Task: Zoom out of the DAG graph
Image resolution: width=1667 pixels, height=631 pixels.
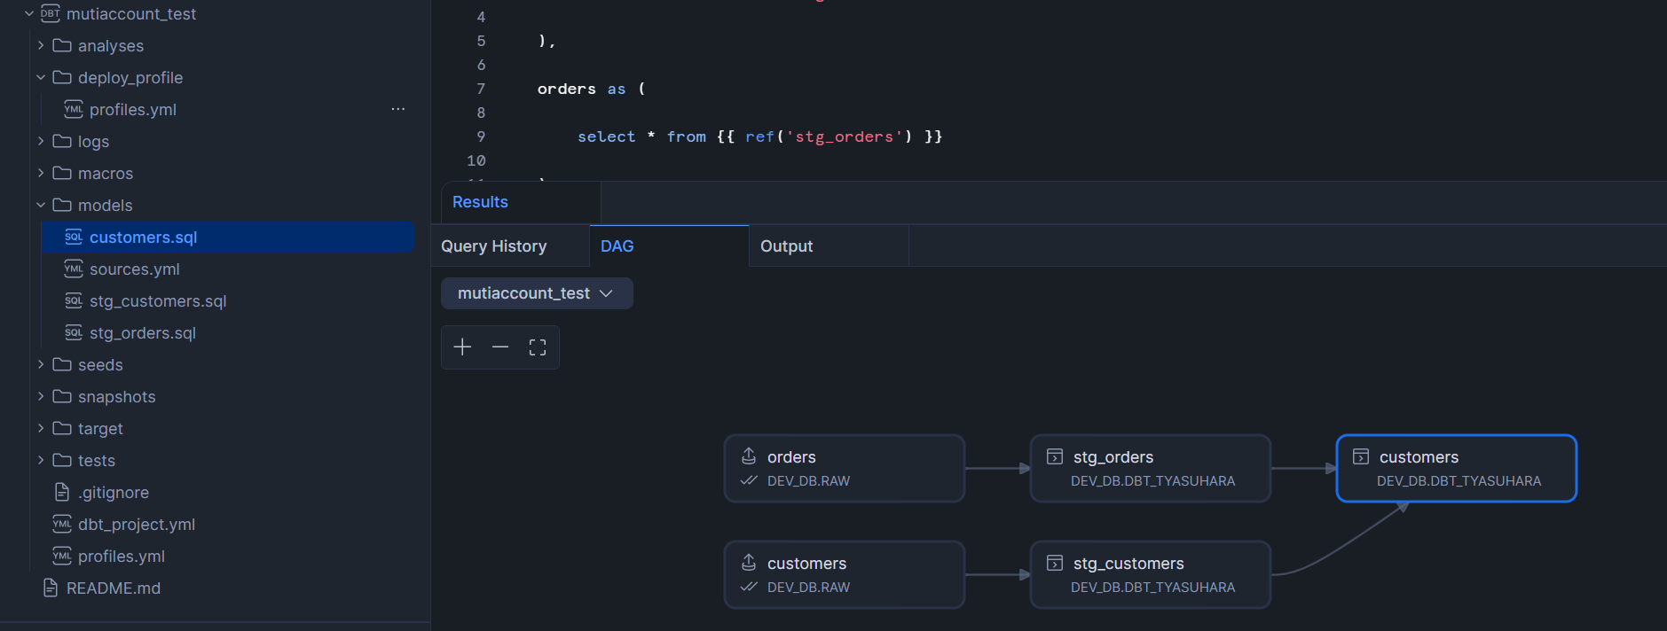Action: click(500, 347)
